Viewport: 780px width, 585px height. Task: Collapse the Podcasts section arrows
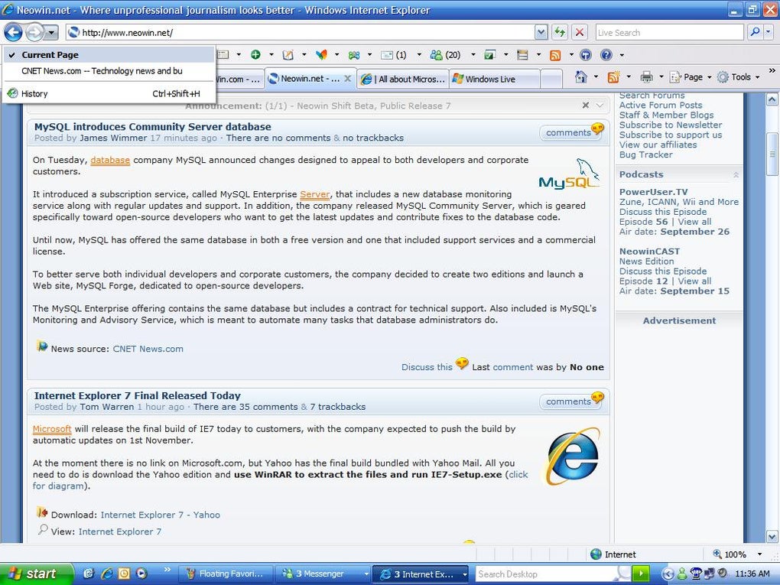click(x=736, y=174)
